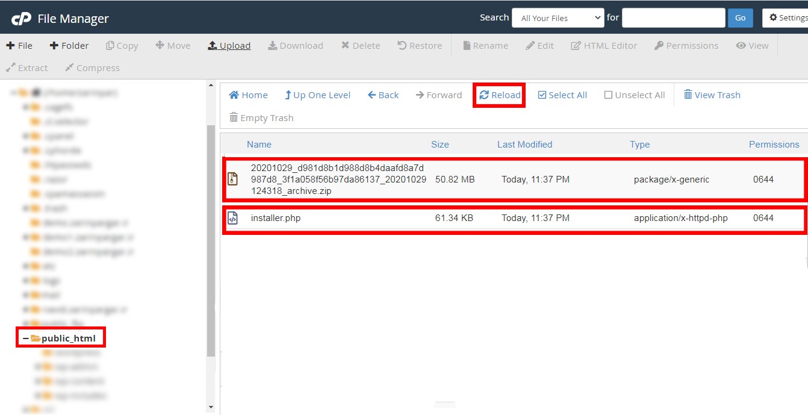Click the Permissions toolbar button
The height and width of the screenshot is (415, 808).
tap(686, 46)
